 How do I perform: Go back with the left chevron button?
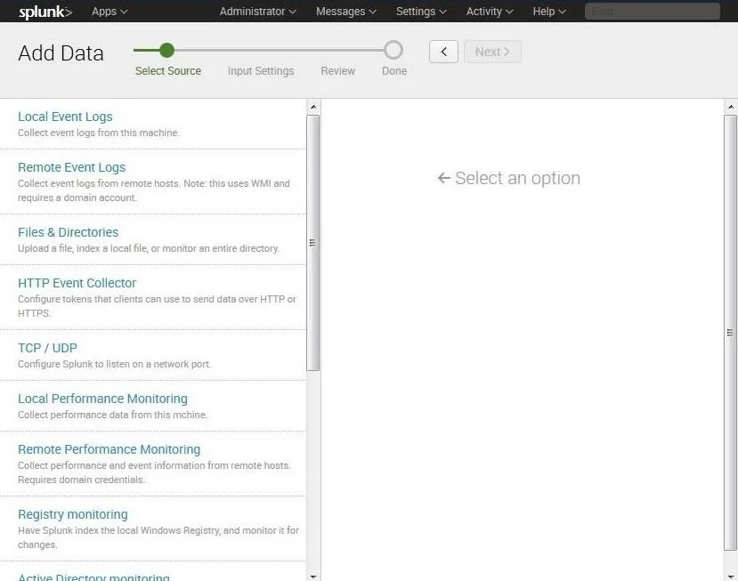[443, 52]
